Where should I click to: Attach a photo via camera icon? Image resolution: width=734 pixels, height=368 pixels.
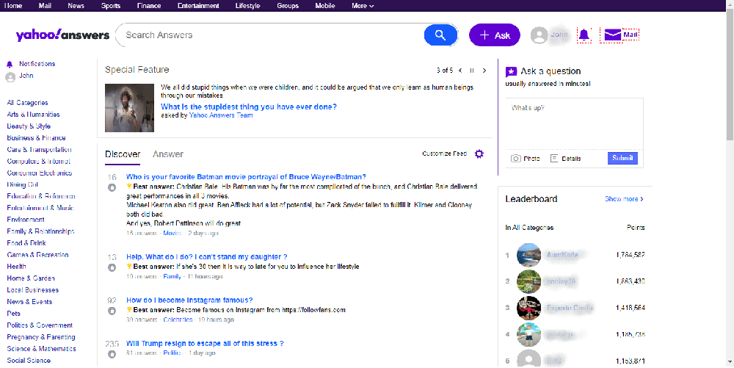click(x=516, y=159)
